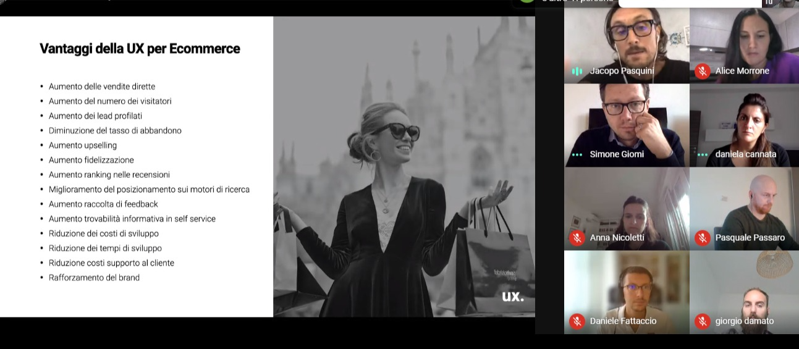Select Simone Giomi's video tile

[627, 125]
